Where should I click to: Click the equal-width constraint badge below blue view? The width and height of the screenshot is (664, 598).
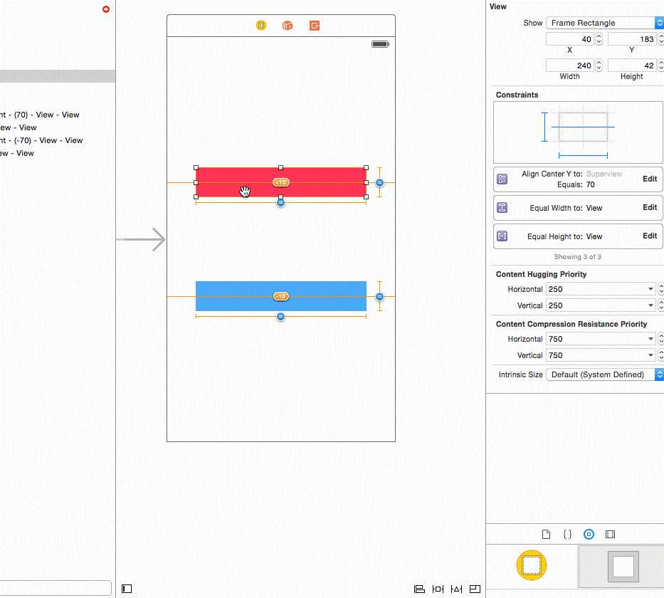(280, 317)
